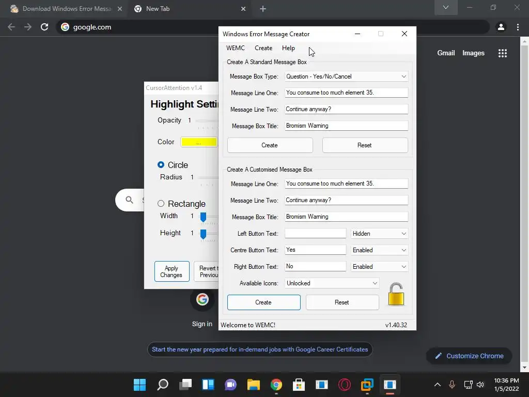Open the Windows Start menu

click(x=139, y=385)
